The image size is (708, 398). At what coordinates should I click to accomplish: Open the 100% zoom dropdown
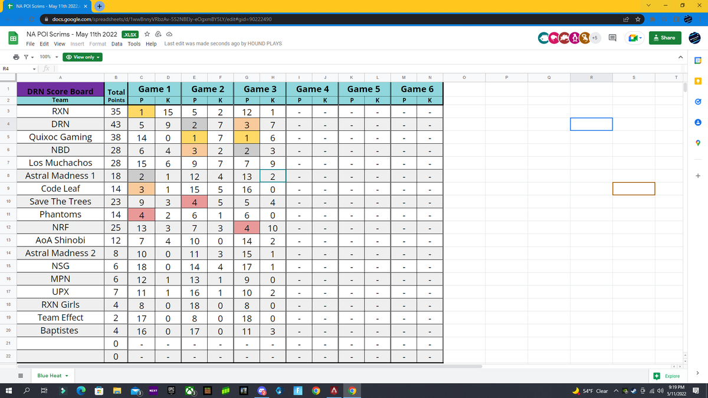coord(50,57)
